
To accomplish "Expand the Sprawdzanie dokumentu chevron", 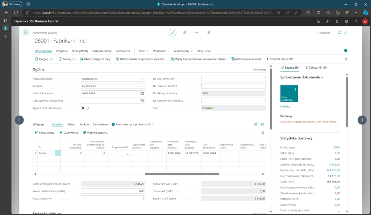I will tap(322, 77).
